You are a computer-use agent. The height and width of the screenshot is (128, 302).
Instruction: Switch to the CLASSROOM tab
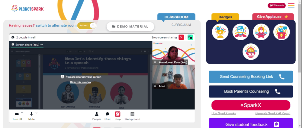coord(176,17)
